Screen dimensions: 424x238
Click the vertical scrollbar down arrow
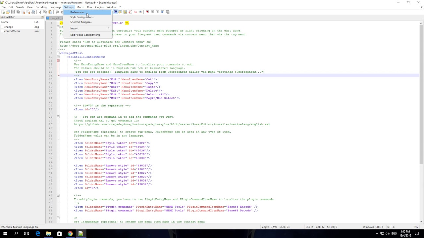[421, 221]
